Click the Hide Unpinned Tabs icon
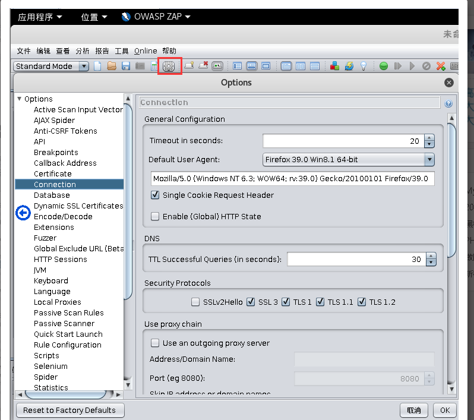This screenshot has width=474, height=420. pos(204,65)
